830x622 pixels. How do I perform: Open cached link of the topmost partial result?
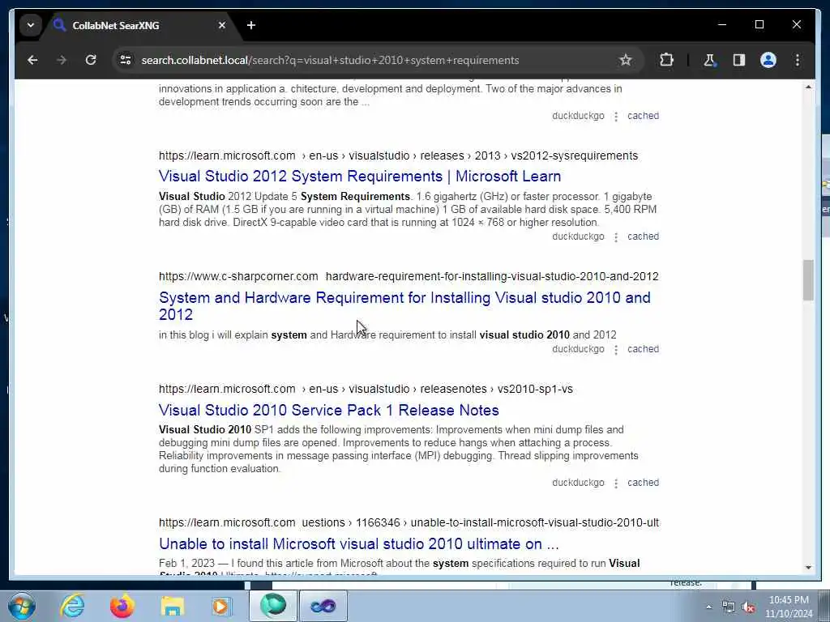coord(643,116)
